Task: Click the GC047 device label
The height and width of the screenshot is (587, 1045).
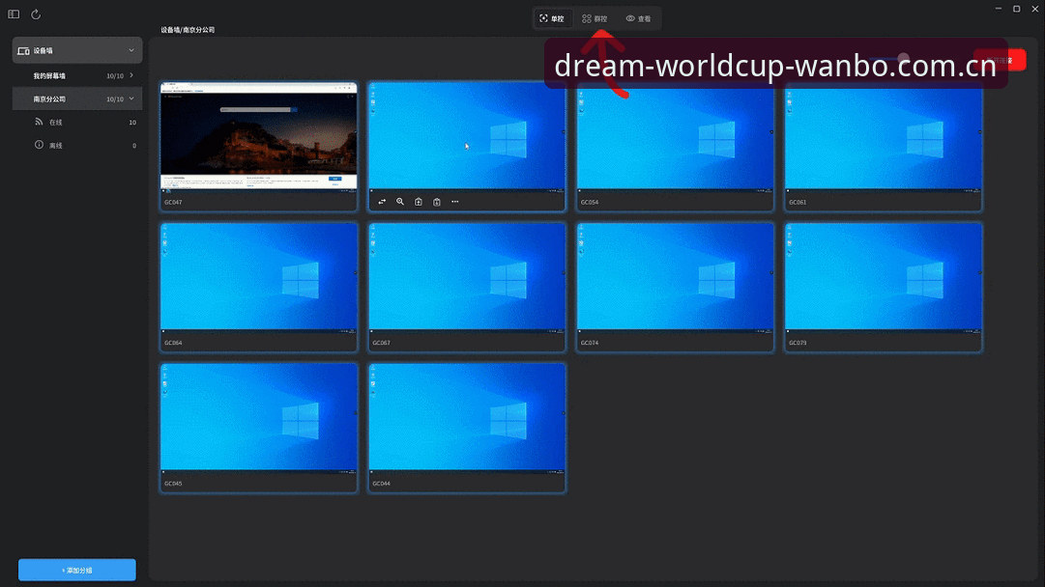Action: tap(173, 202)
